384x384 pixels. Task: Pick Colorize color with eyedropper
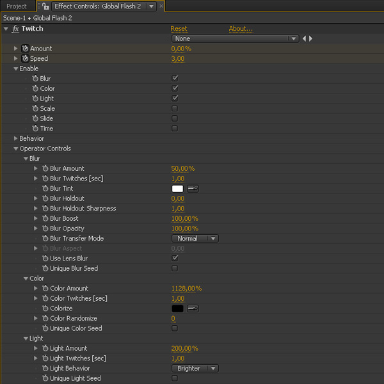pos(193,308)
